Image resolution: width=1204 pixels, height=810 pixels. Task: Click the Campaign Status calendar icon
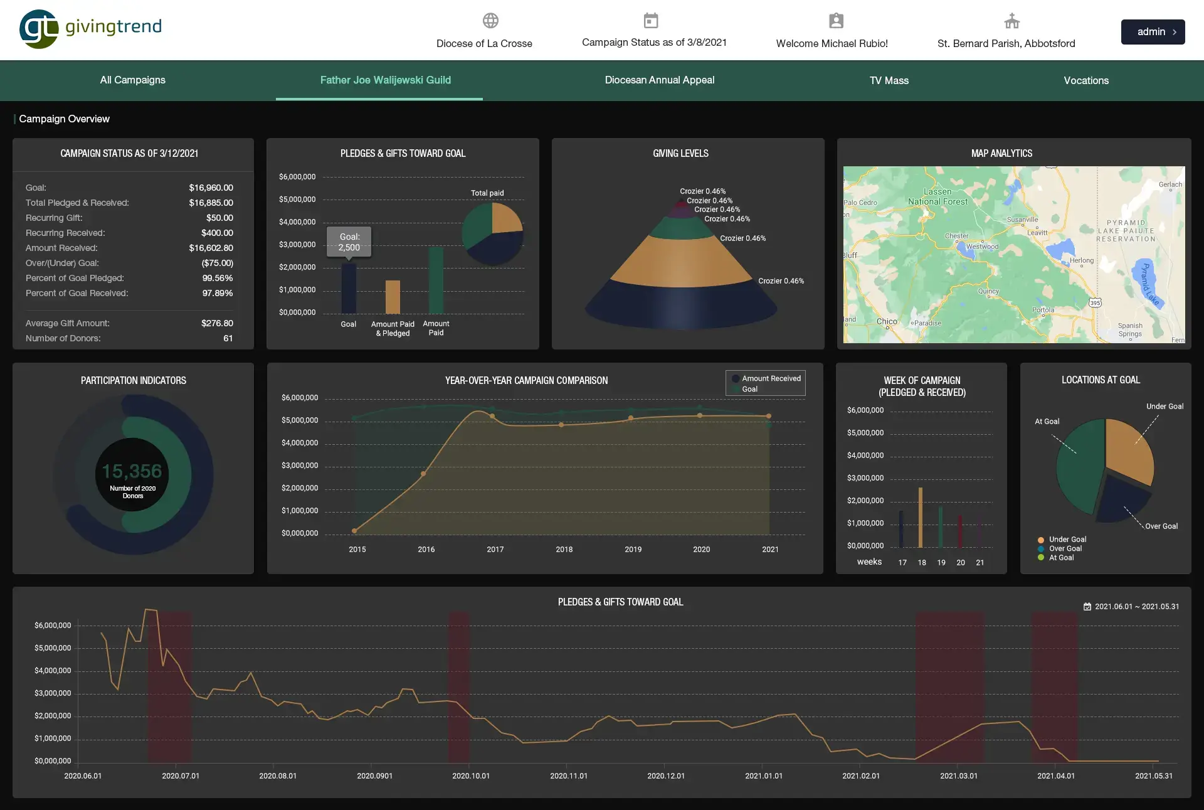coord(651,21)
